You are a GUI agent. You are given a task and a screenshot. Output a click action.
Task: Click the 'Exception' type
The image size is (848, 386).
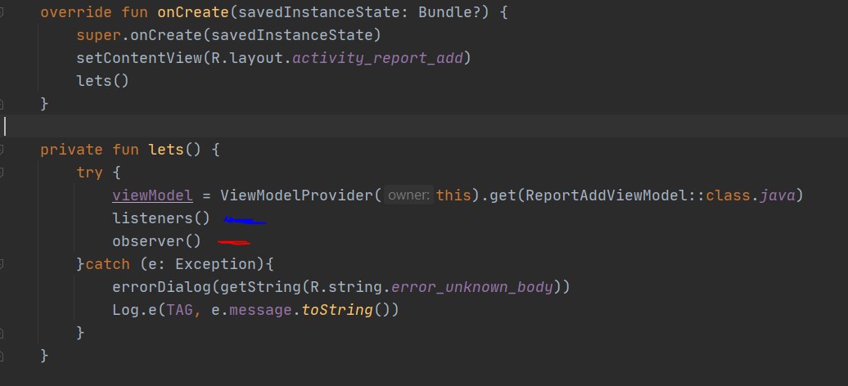coord(215,265)
